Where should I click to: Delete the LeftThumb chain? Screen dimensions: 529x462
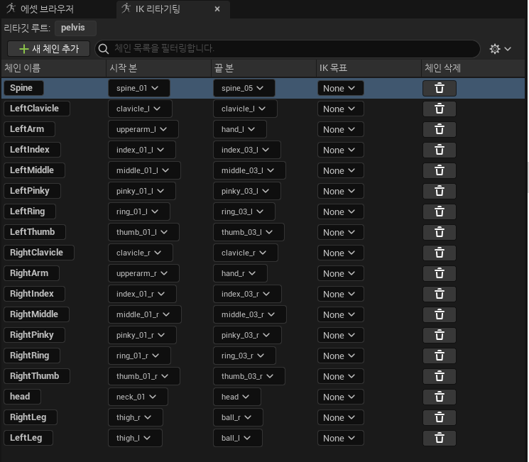tap(440, 232)
